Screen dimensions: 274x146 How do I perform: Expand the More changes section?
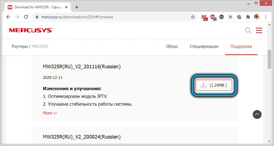tap(50, 113)
